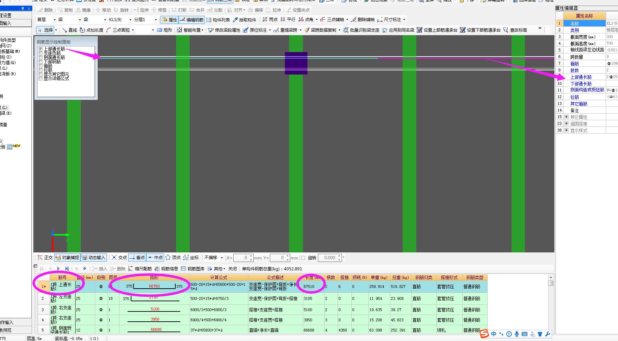The width and height of the screenshot is (618, 341).
Task: Select the 平行 (parallel) axis tool
Action: 288,20
